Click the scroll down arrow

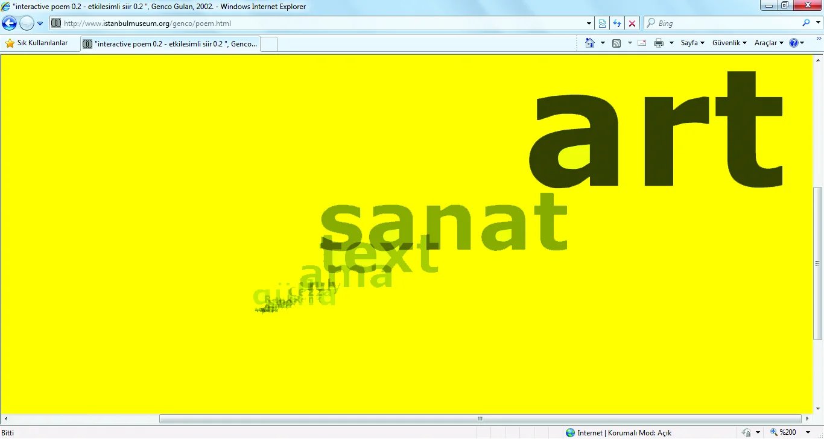tap(818, 409)
